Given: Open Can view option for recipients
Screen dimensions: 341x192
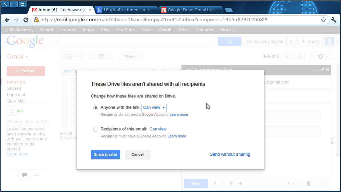Looking at the screenshot, I should coord(158,129).
